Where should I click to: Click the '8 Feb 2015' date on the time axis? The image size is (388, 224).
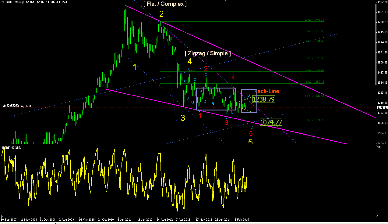[242, 219]
